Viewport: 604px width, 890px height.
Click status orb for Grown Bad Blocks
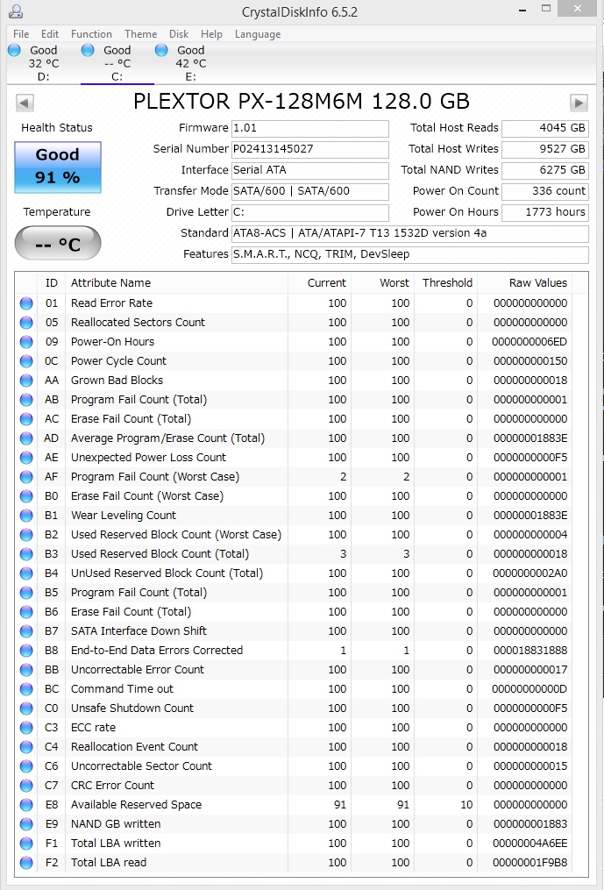tap(26, 381)
